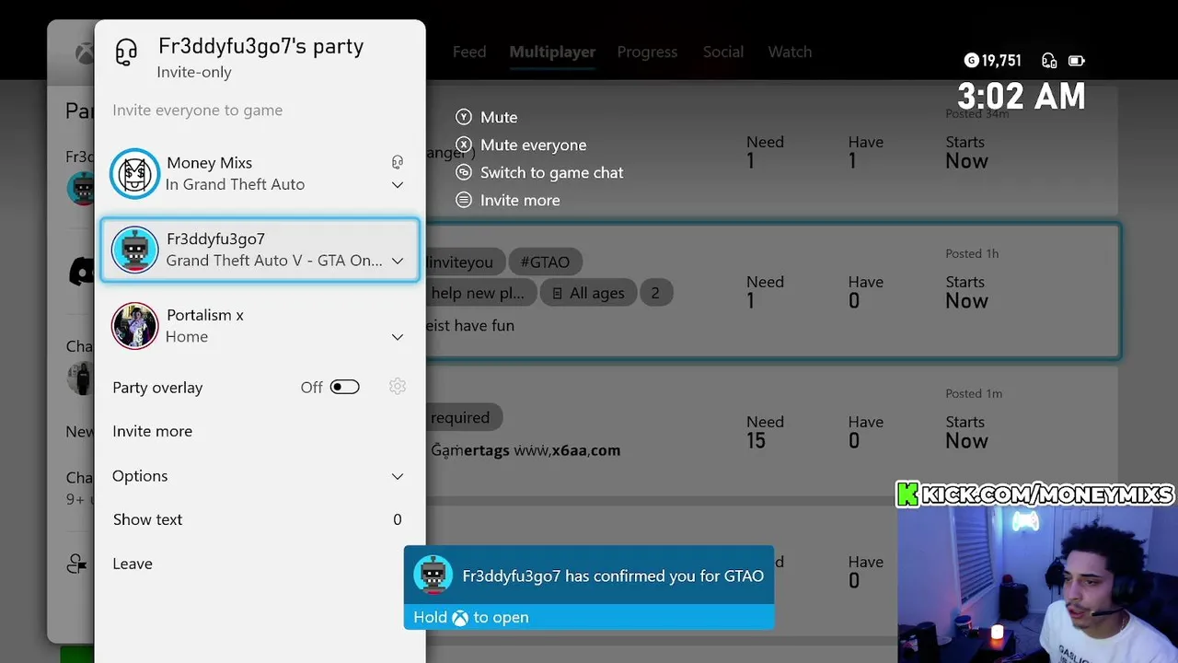Open the Watch tab
1178x663 pixels.
(x=790, y=52)
